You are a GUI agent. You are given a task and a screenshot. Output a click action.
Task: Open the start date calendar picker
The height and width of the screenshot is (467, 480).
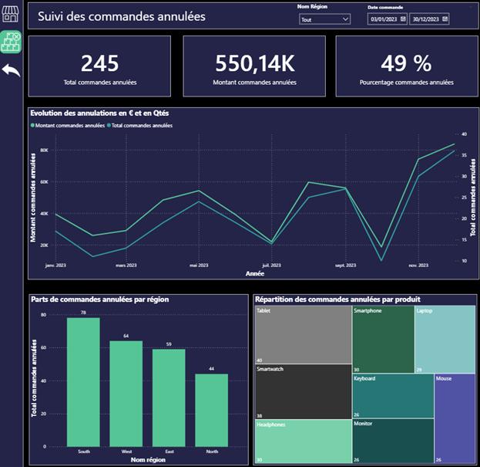(403, 19)
